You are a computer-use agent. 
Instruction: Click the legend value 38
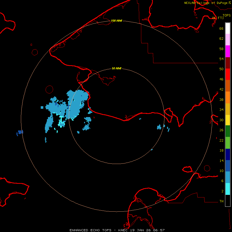point(221,100)
